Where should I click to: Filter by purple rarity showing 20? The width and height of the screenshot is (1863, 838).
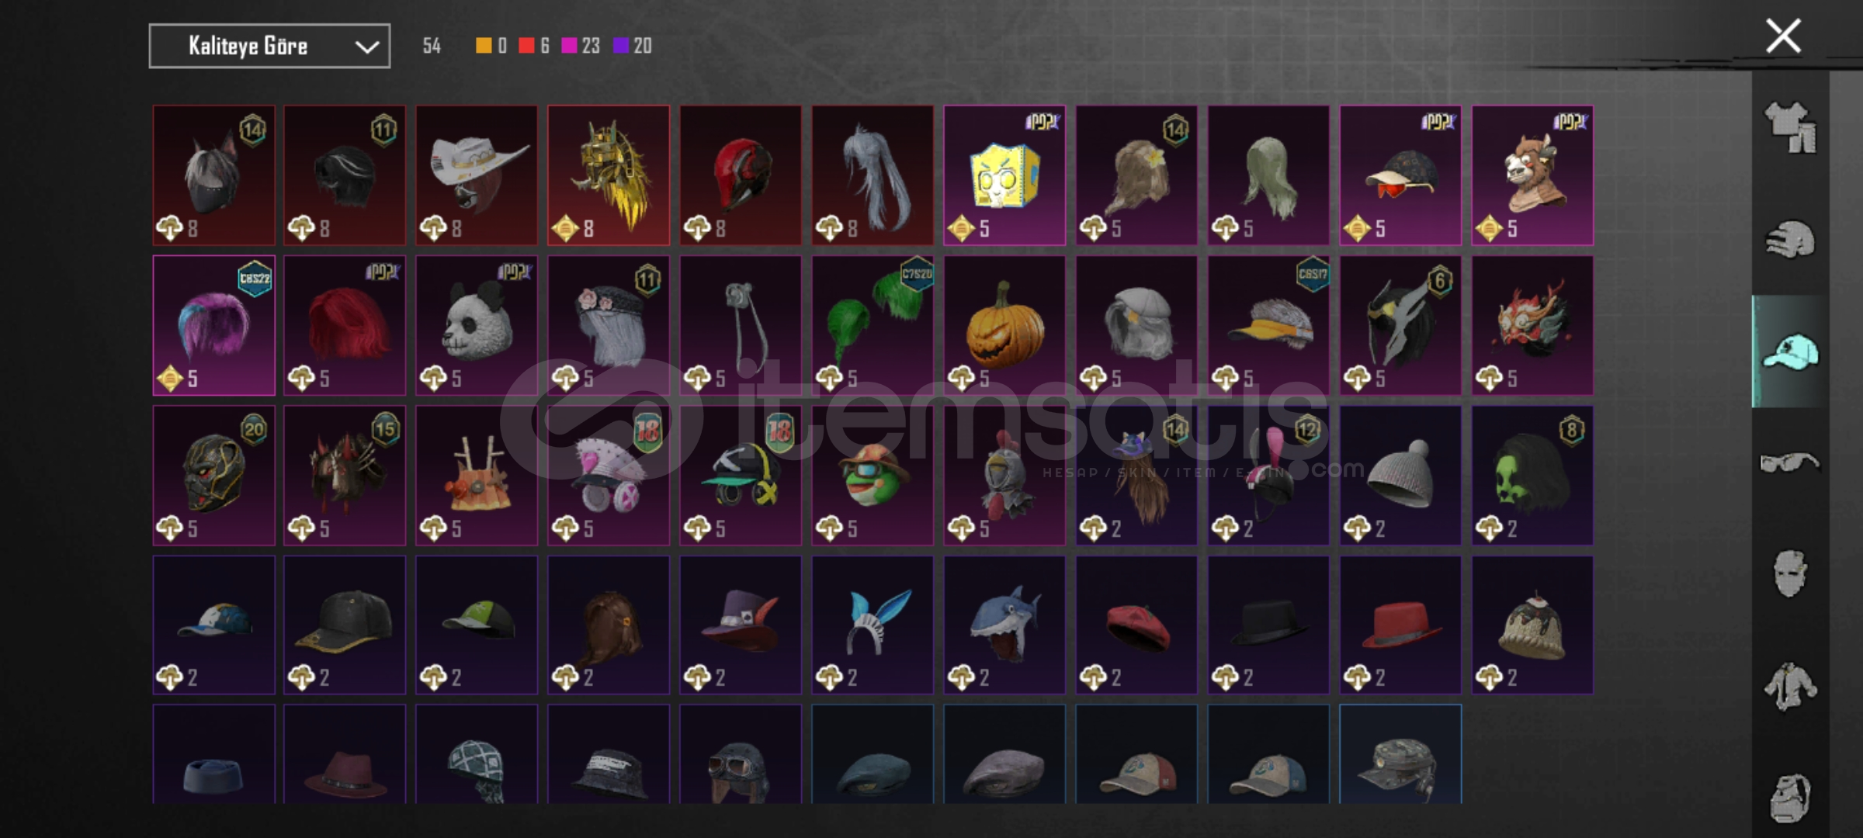click(x=633, y=46)
